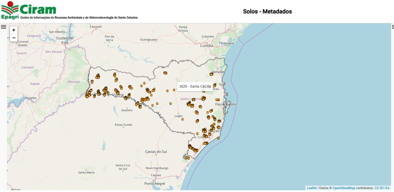The image size is (394, 192).
Task: Click the Colombo city label
Action: click(x=208, y=37)
